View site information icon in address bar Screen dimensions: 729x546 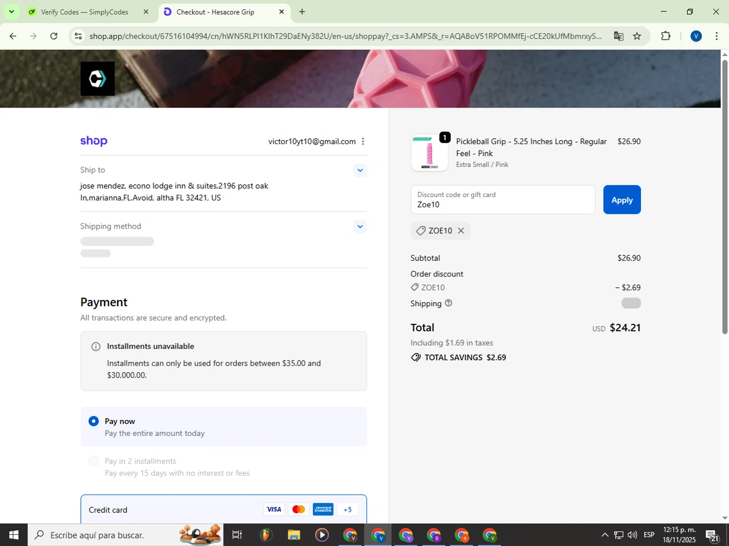click(78, 36)
